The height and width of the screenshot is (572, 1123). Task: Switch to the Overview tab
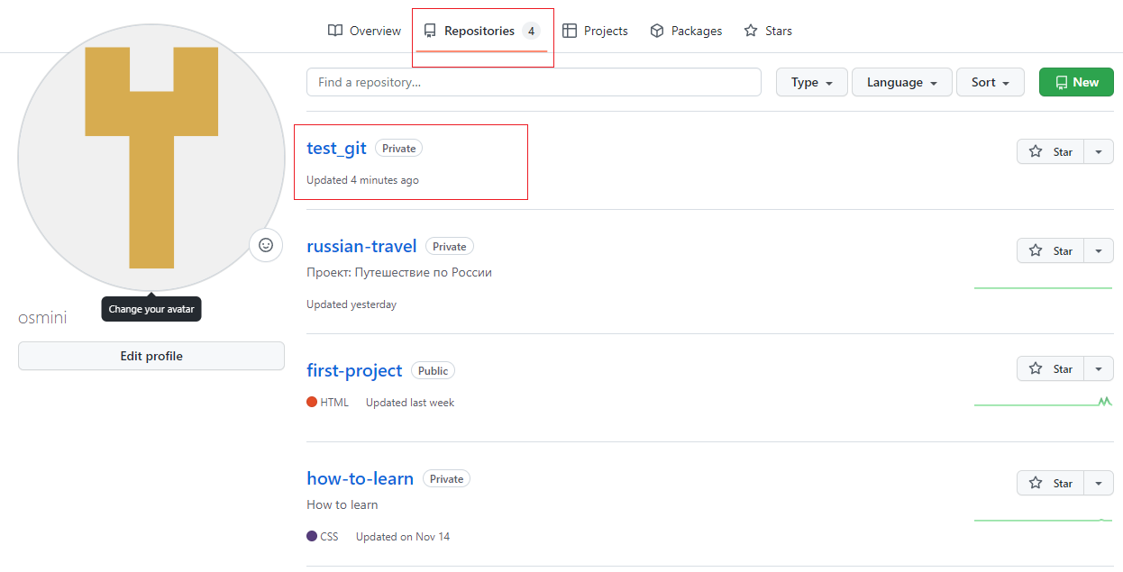tap(364, 31)
